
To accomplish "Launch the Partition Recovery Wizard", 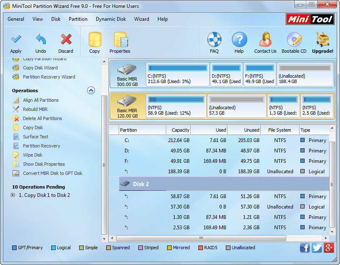I will (x=48, y=77).
